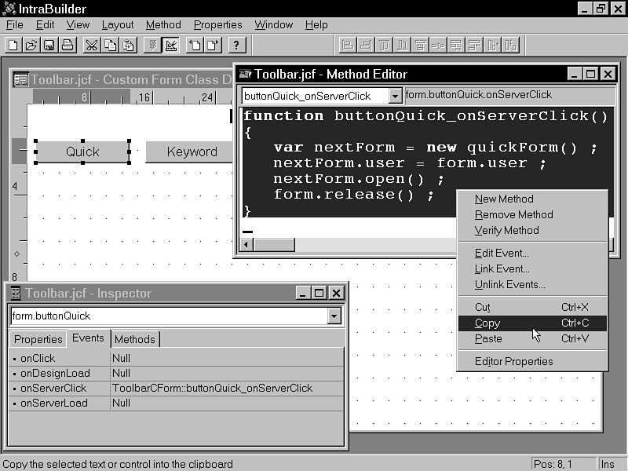The width and height of the screenshot is (628, 471).
Task: Click the form.release() code line
Action: (353, 195)
